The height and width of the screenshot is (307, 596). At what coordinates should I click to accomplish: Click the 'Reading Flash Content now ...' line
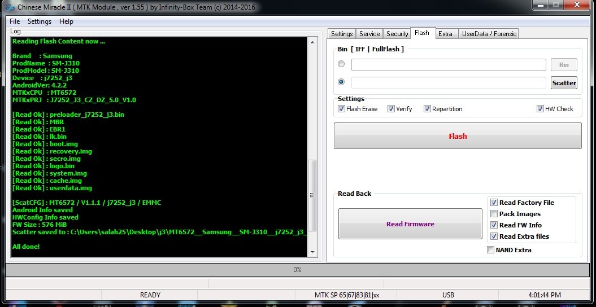tap(59, 41)
